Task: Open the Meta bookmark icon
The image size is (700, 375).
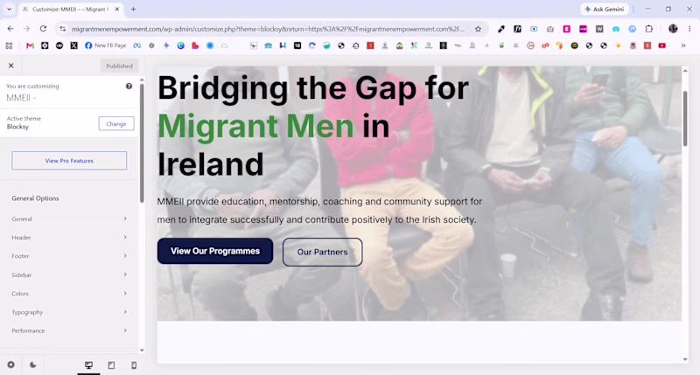Action: coord(137,45)
